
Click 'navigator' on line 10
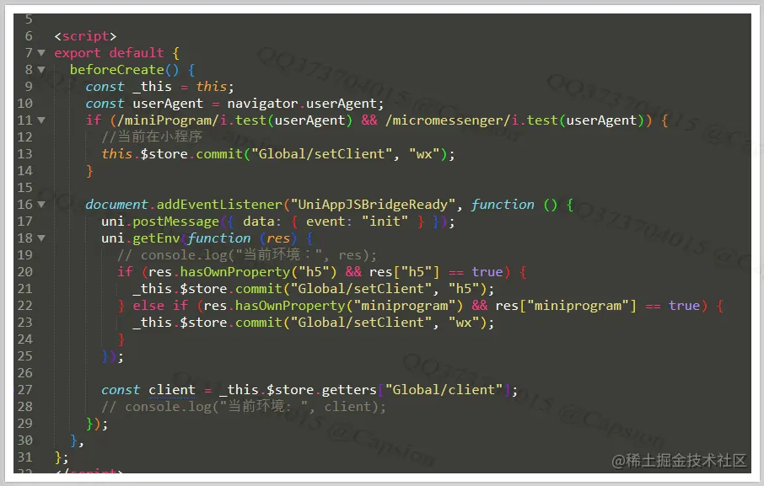pos(262,103)
